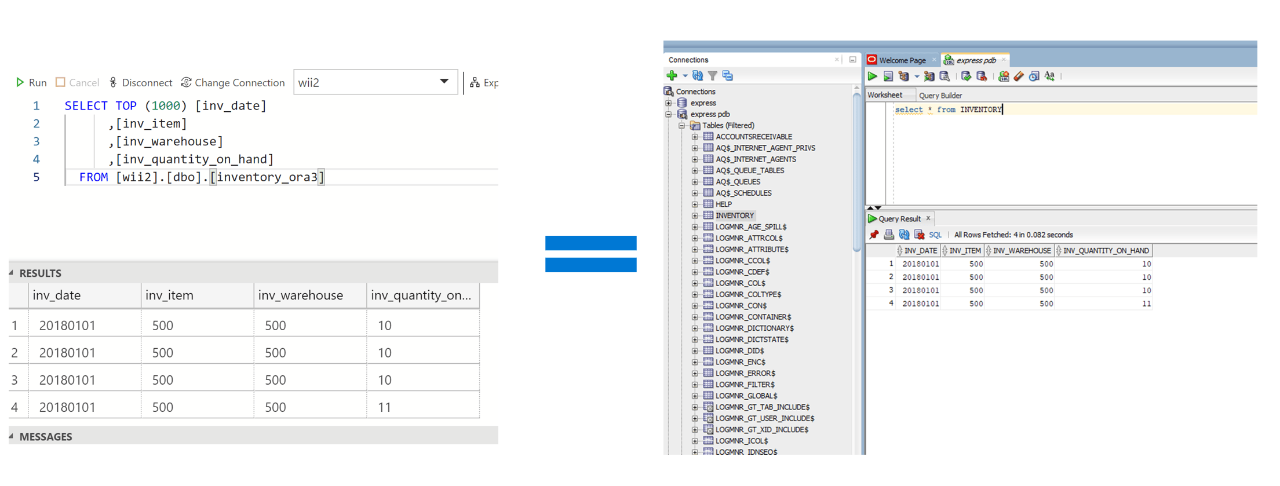Click the SQL Tuning Advisor icon
The height and width of the screenshot is (486, 1280).
click(944, 76)
